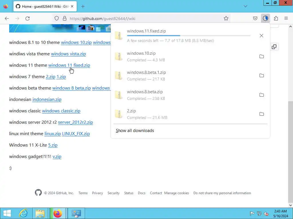Expand the list all tabs chevron

pos(245,7)
